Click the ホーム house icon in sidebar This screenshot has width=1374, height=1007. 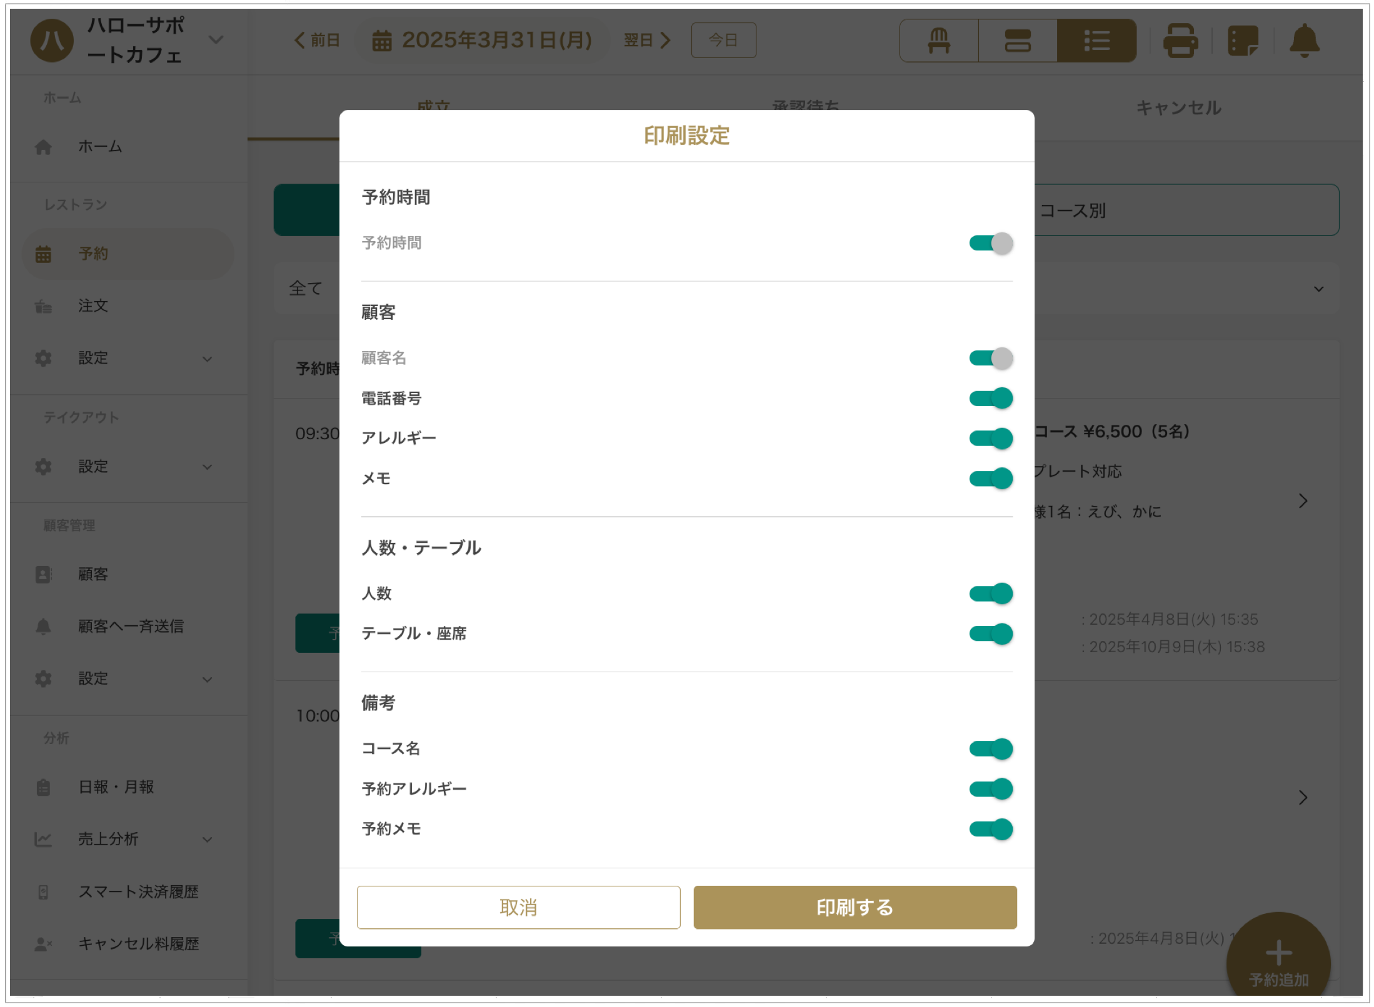43,147
